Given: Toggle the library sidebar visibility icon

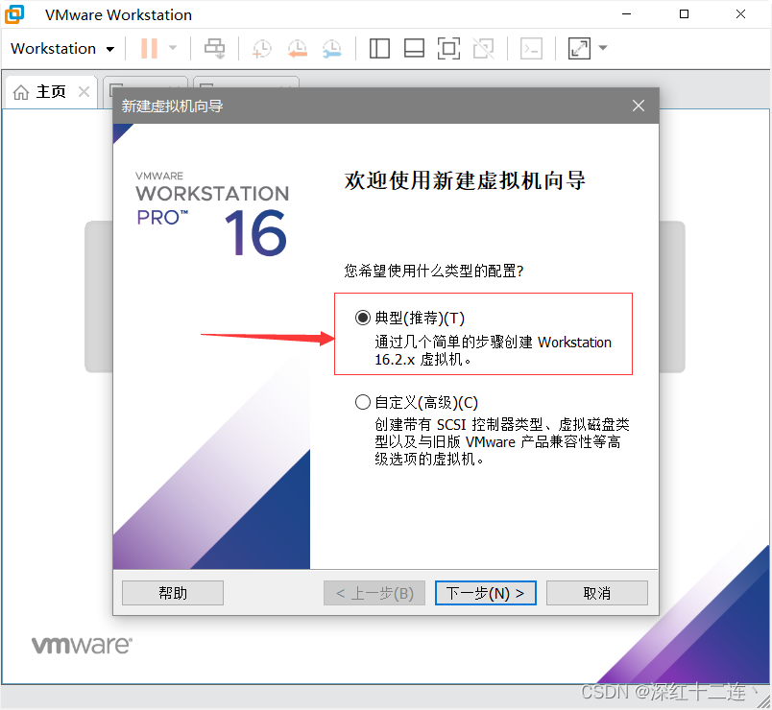Looking at the screenshot, I should click(x=379, y=48).
